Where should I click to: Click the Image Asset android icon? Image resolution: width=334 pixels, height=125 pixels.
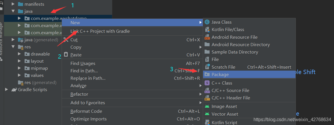pos(207,106)
